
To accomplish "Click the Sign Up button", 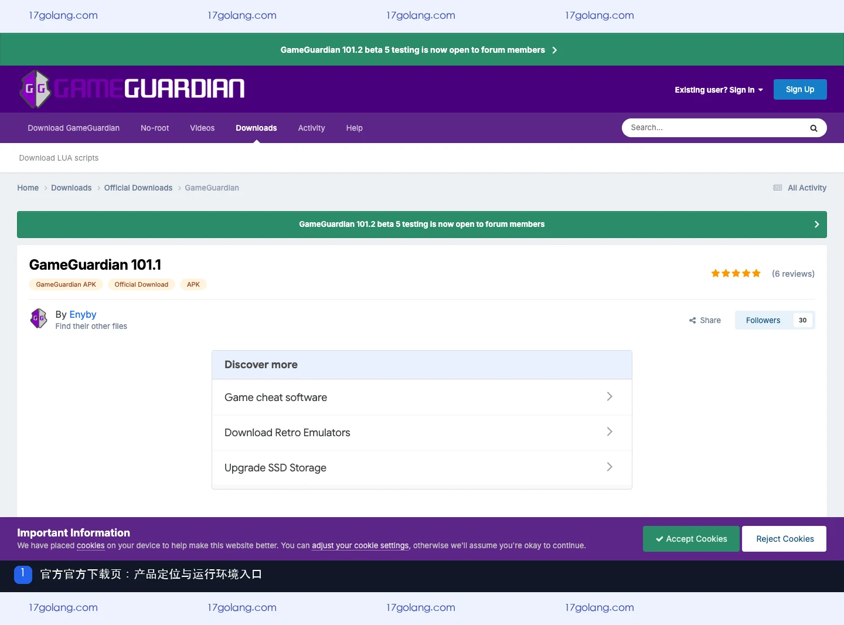I will [x=800, y=89].
